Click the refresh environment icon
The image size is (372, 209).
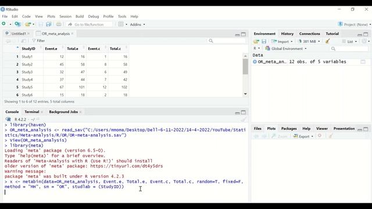coord(364,41)
